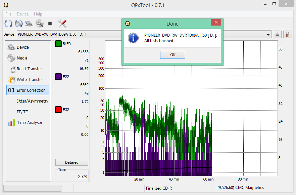
Task: Click the CMC Magnetics status bar entry
Action: [241, 188]
